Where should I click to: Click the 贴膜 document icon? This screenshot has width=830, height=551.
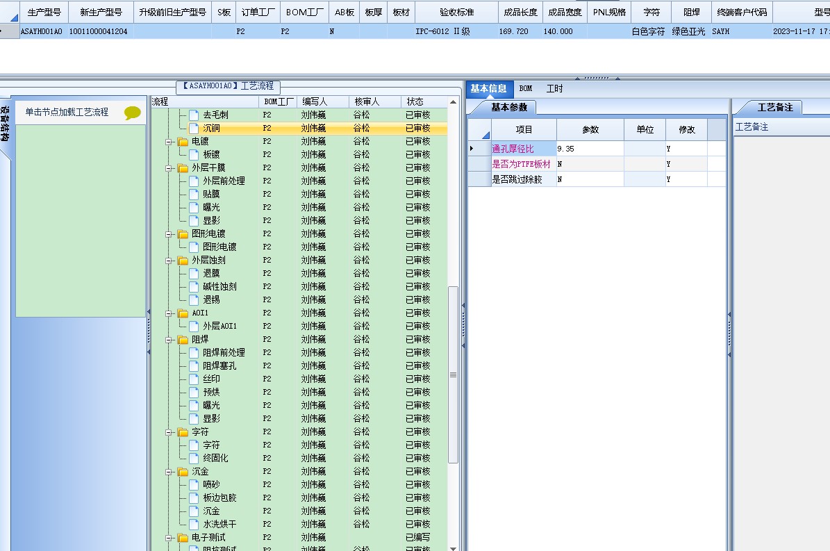194,195
